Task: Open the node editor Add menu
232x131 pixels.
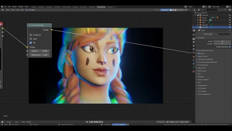Action: tap(18, 10)
